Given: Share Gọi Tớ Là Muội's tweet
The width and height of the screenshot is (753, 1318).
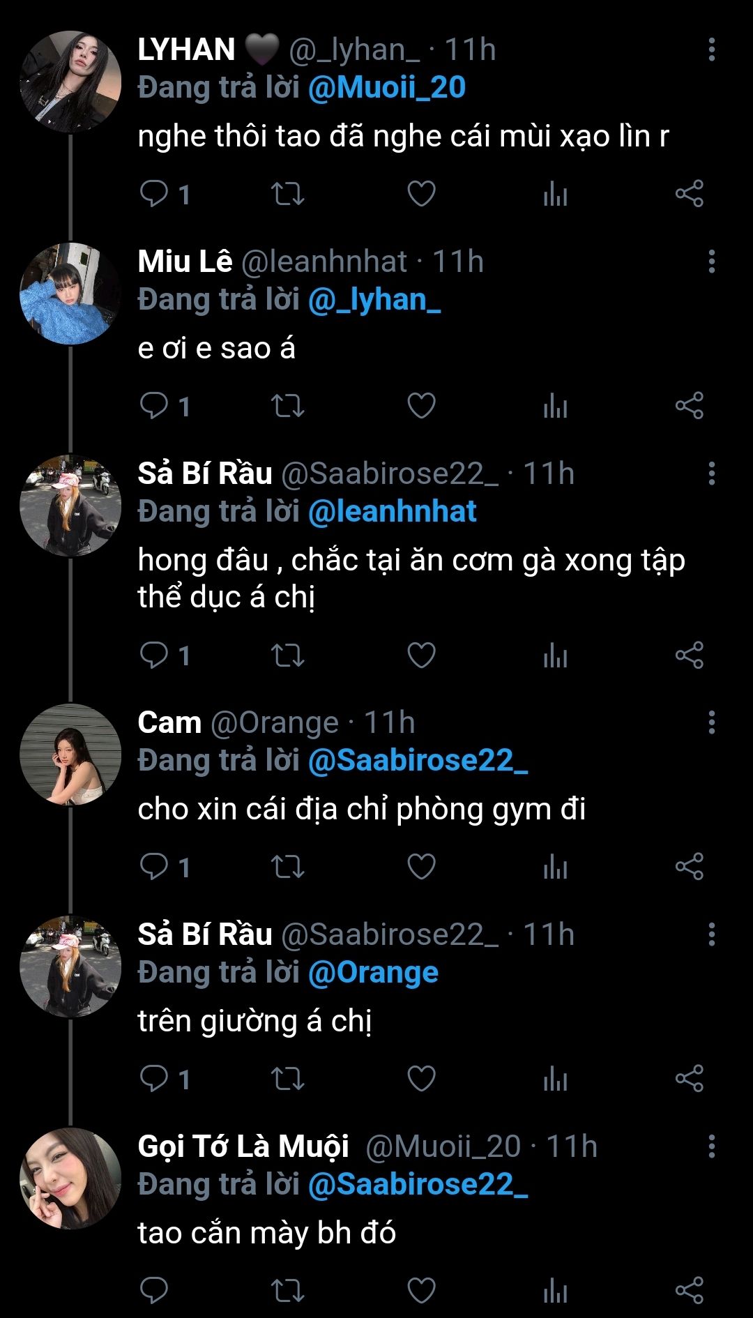Looking at the screenshot, I should (x=689, y=1291).
